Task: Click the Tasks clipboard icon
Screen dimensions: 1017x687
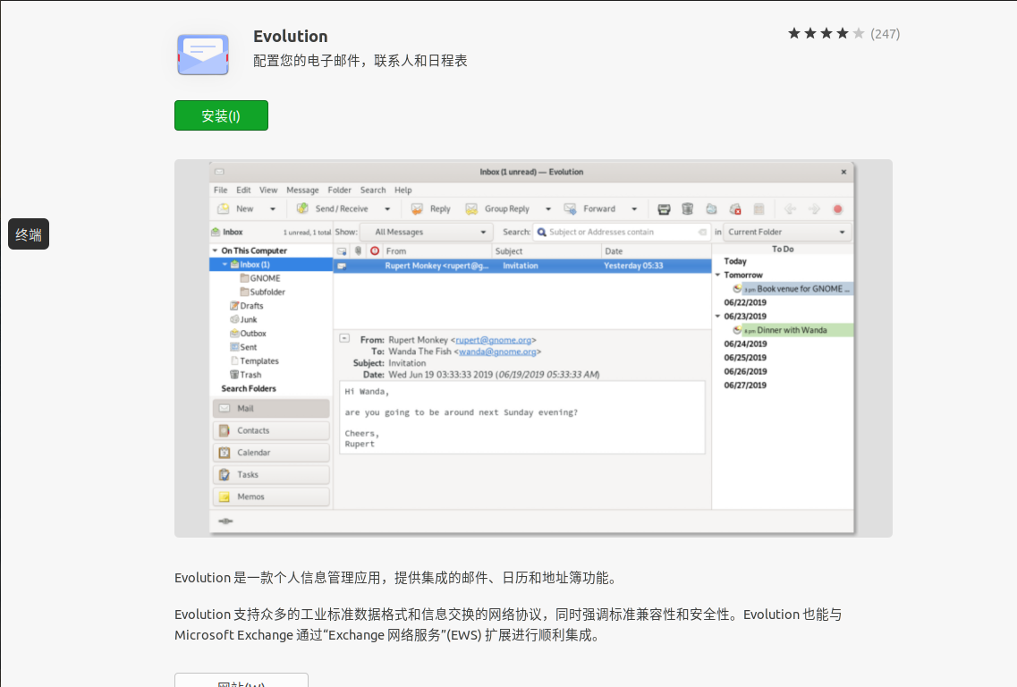Action: 225,475
